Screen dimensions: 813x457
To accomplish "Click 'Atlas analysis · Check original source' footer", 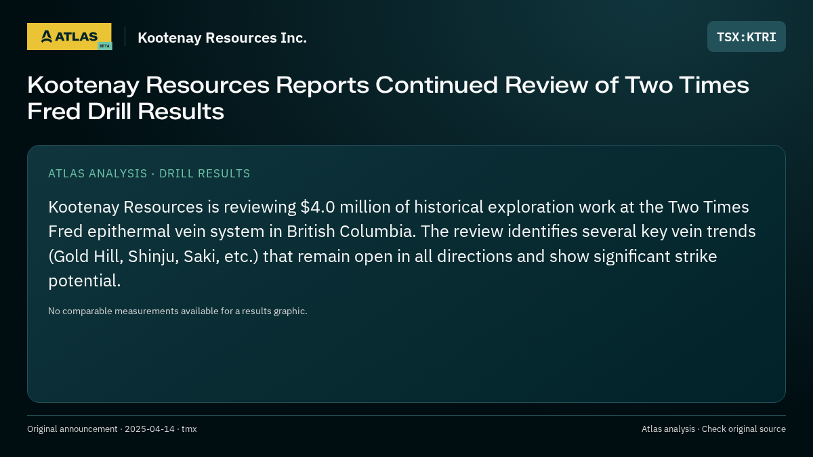I will (x=713, y=429).
